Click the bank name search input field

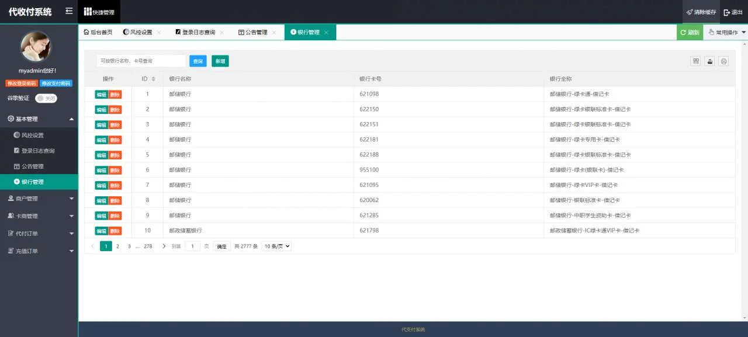141,61
